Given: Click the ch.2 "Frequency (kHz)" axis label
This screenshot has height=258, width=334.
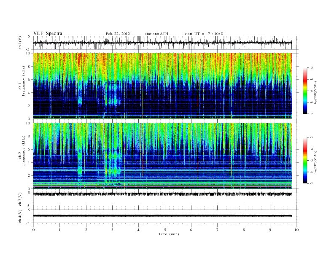Looking at the screenshot, I should (24, 150).
